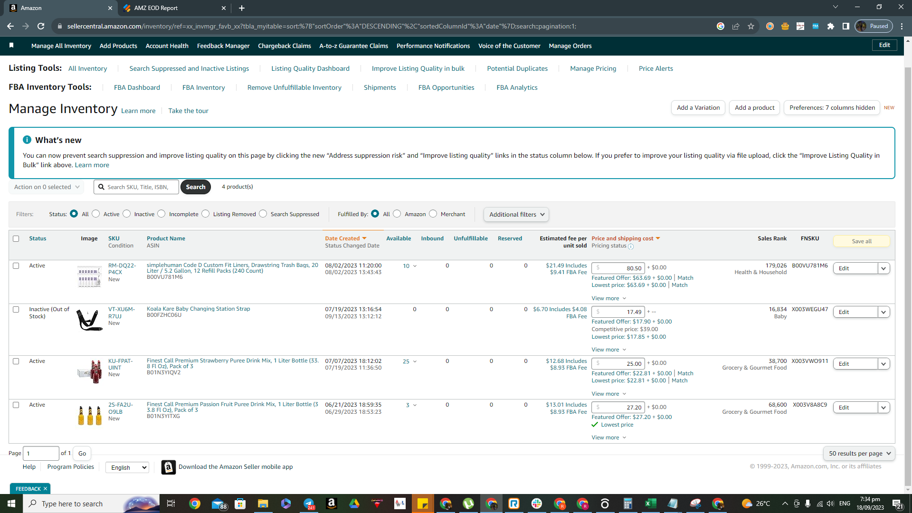Click the bookmark flag in Seller Central navbar
The image size is (912, 513).
pyautogui.click(x=11, y=46)
